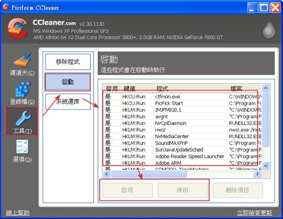The width and height of the screenshot is (283, 219).
Task: Select the SoundMAXPnP entry
Action: 182,143
